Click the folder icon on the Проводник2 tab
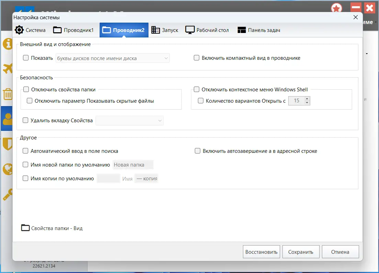This screenshot has width=379, height=273. click(107, 30)
